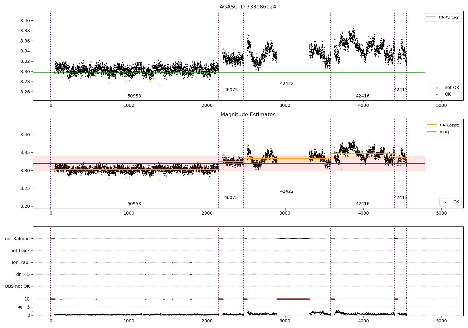Click the title "AGASC ID 733086024"

248,7
